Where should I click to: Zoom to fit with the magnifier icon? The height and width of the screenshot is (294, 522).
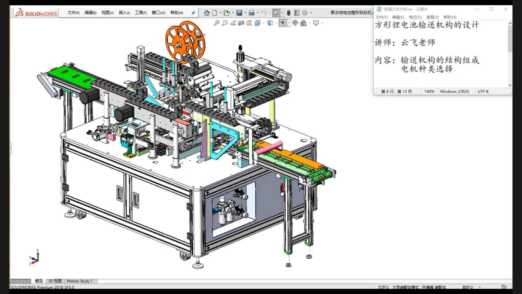(x=216, y=23)
